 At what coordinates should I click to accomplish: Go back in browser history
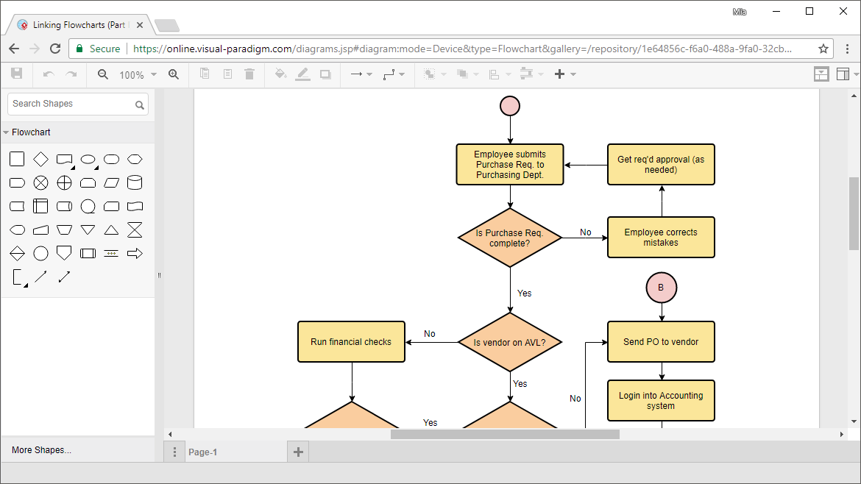pyautogui.click(x=14, y=49)
